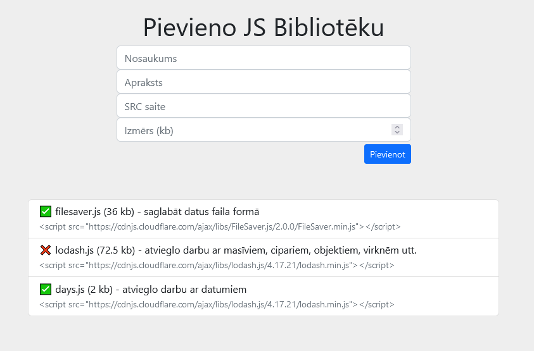Click the script tag under lodash.js entry
The width and height of the screenshot is (534, 351).
(x=217, y=265)
